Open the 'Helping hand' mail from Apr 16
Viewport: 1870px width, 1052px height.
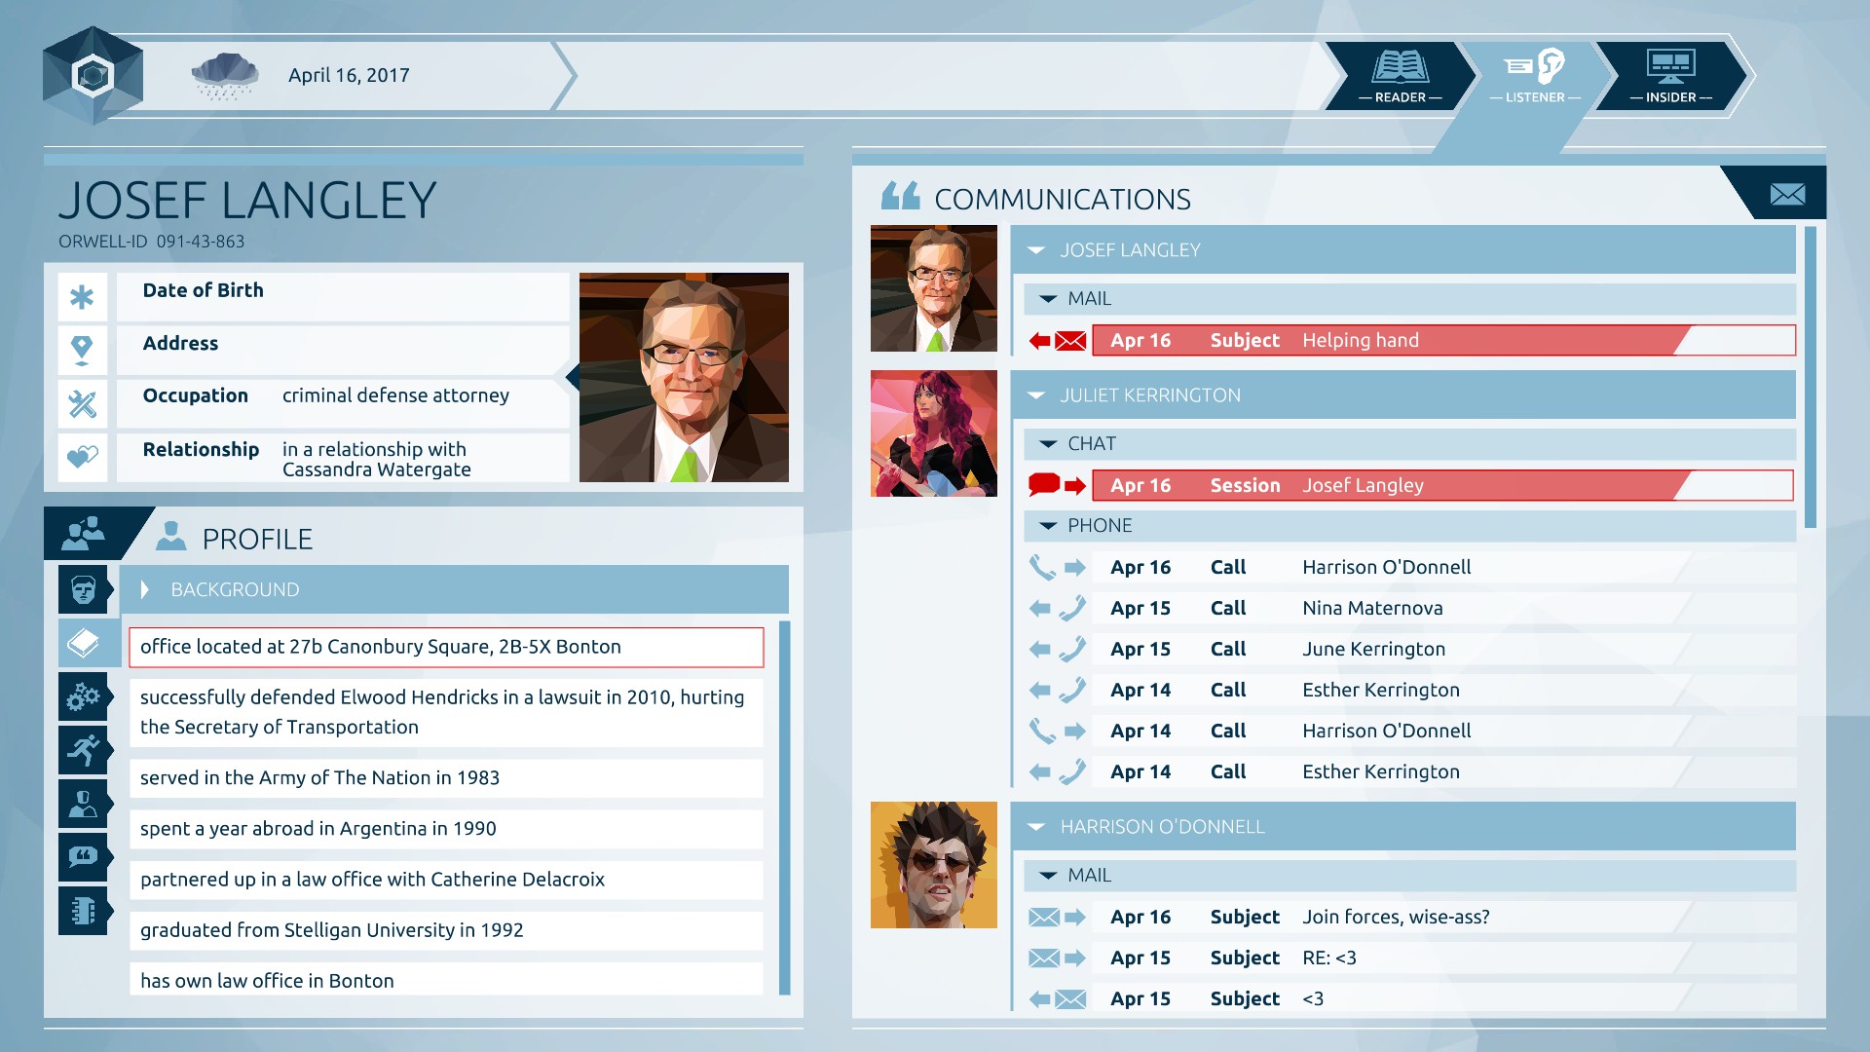(x=1443, y=340)
